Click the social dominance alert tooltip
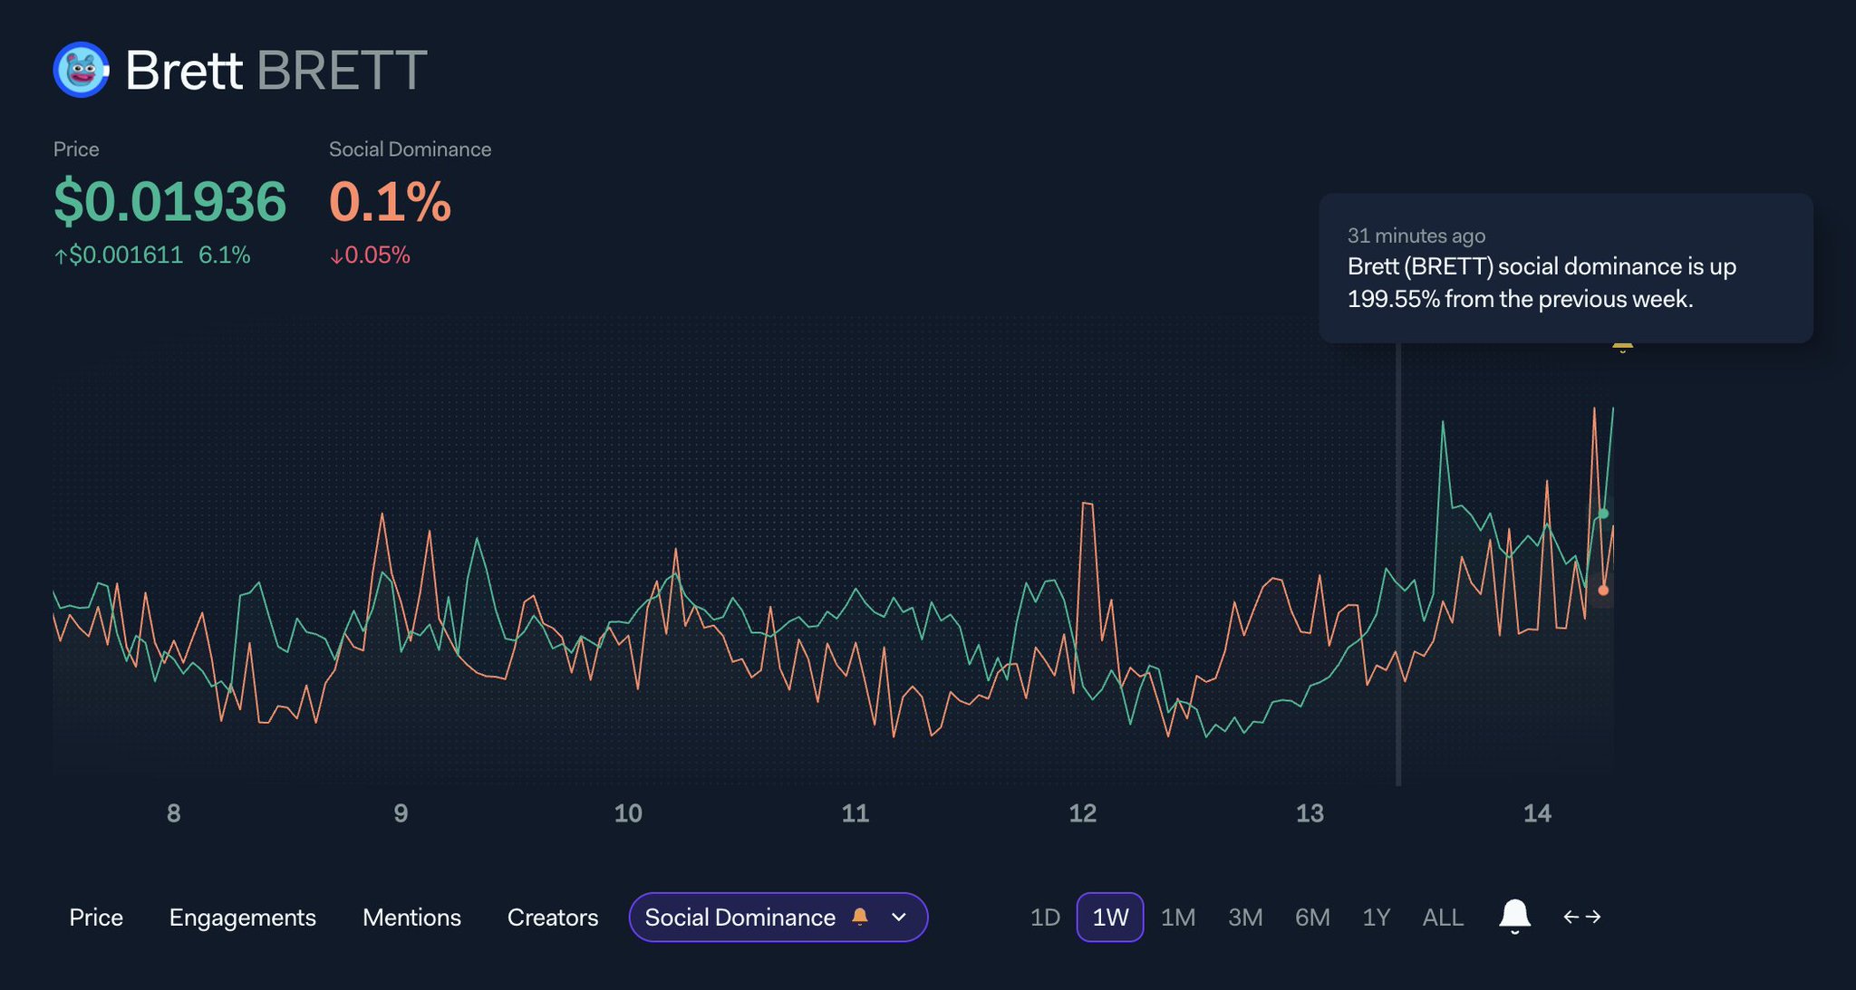 (1565, 268)
